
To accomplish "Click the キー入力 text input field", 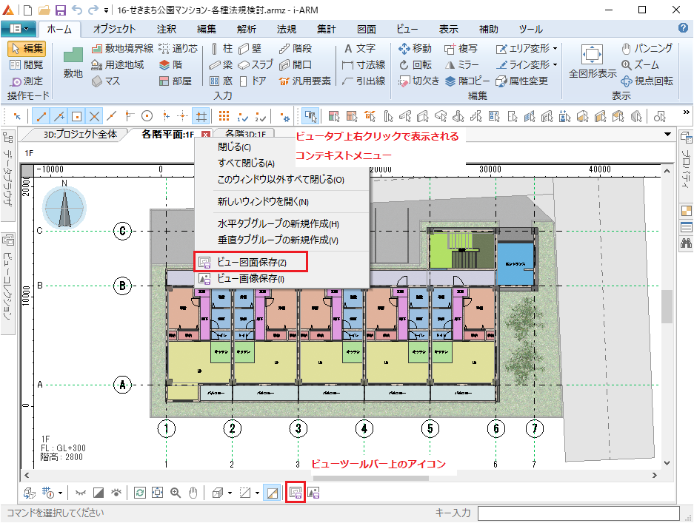I will point(578,513).
